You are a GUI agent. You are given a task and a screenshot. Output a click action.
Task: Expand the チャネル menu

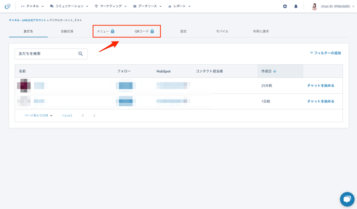32,6
